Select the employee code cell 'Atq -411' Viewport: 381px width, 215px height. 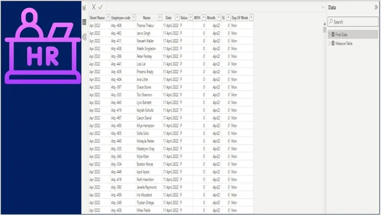[123, 41]
